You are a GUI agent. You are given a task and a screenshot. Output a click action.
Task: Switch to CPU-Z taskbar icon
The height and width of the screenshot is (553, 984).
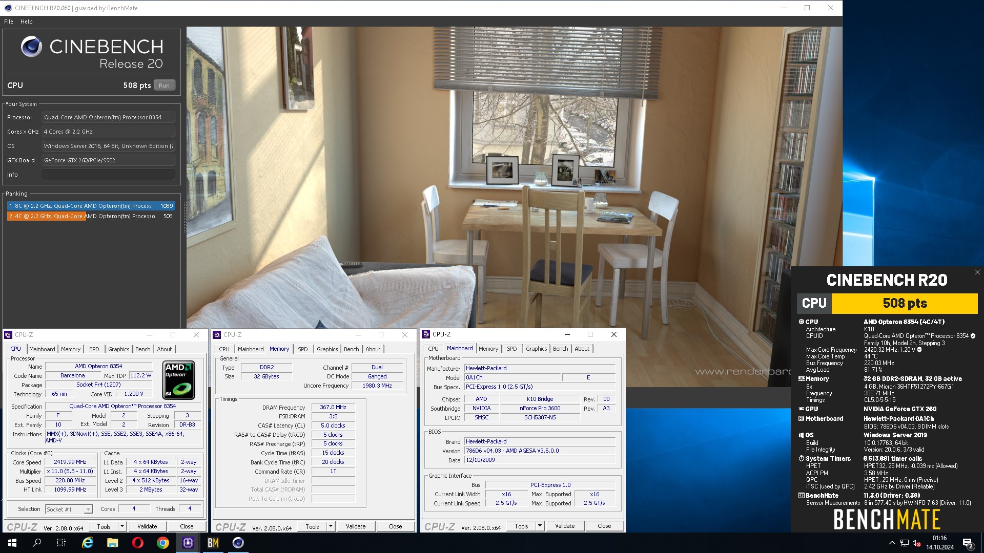188,543
